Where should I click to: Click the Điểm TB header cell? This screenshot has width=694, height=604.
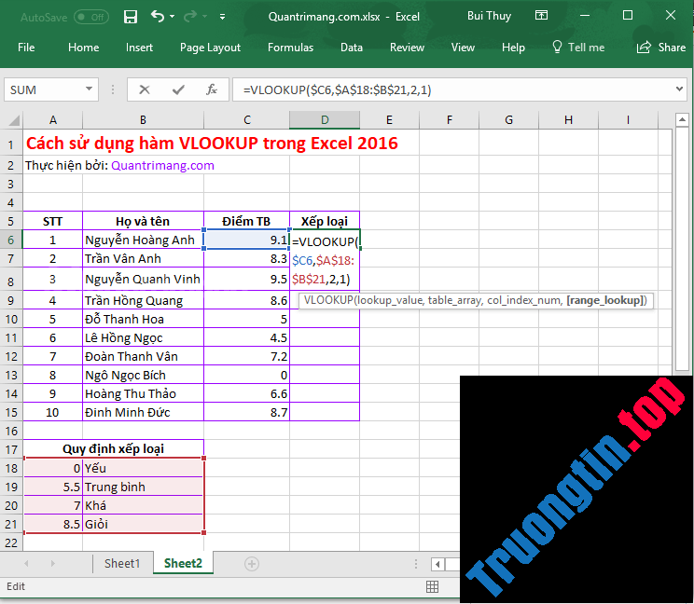[x=246, y=221]
